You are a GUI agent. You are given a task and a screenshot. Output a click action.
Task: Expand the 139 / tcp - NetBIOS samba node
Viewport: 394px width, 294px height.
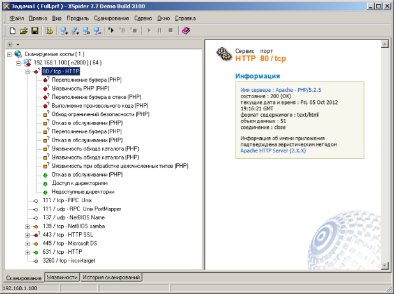coord(27,227)
